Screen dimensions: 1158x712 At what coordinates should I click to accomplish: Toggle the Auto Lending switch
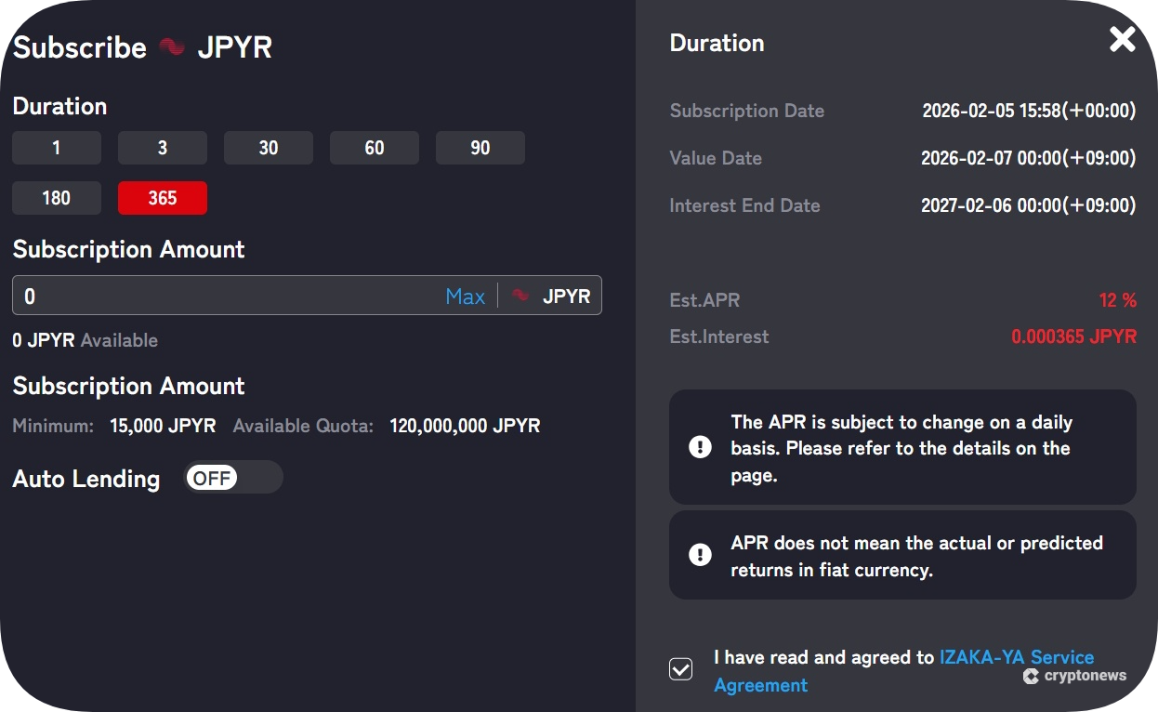point(233,478)
